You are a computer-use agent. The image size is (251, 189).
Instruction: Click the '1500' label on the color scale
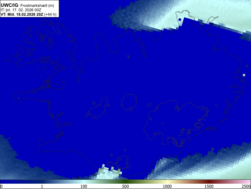209,186
